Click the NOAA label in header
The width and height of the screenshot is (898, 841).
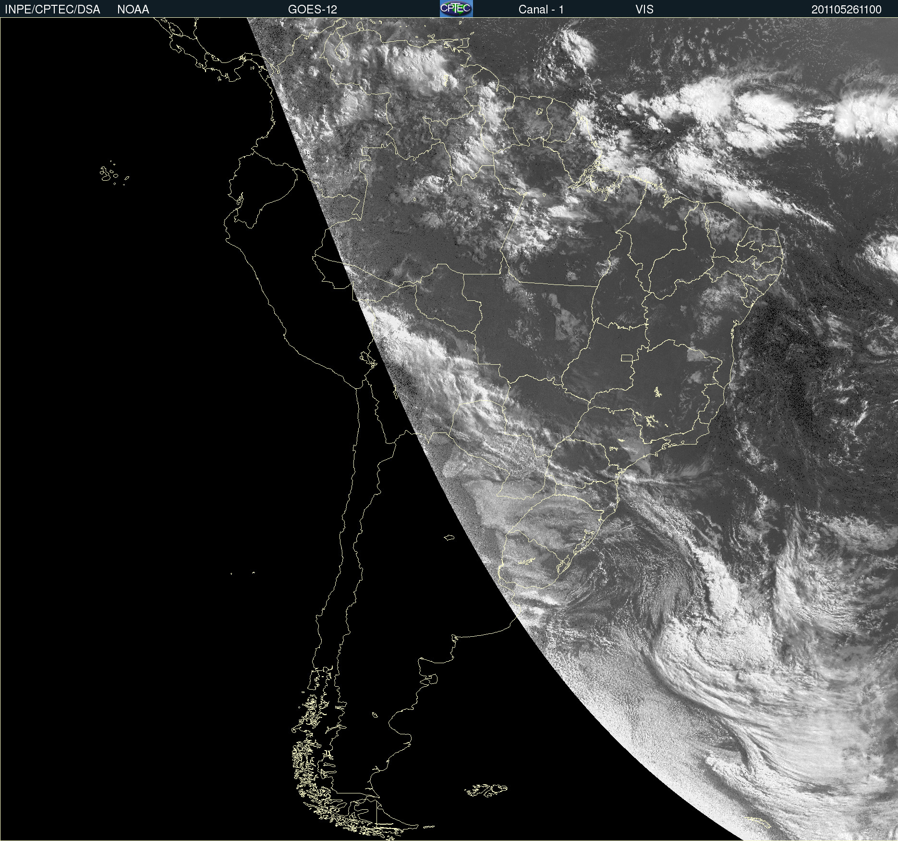[133, 10]
